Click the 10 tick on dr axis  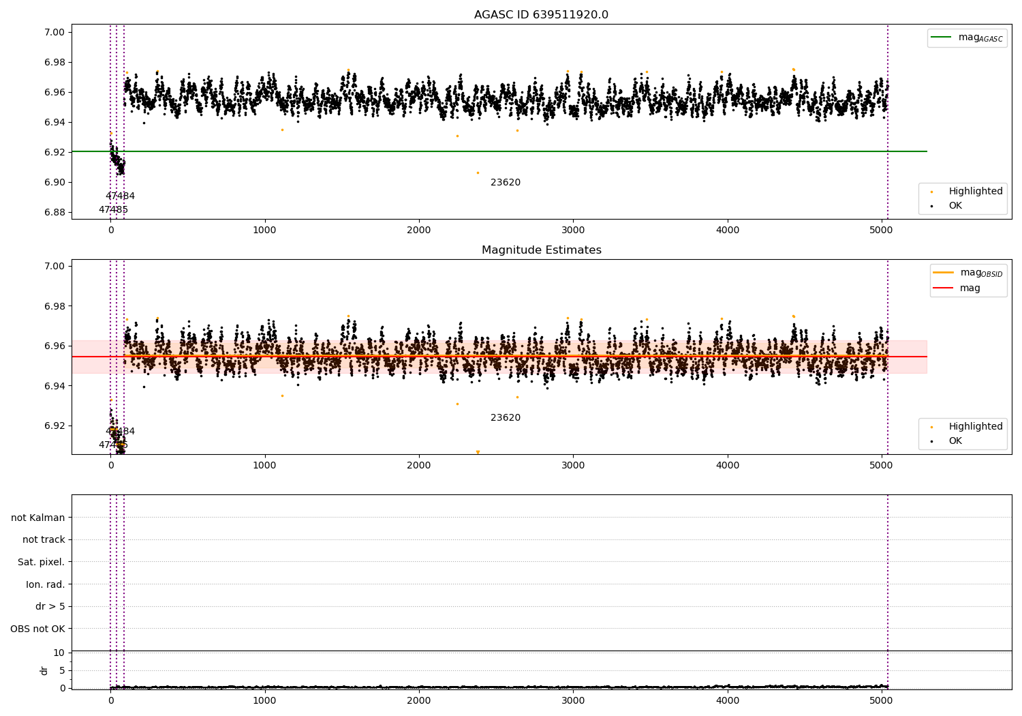tap(59, 653)
